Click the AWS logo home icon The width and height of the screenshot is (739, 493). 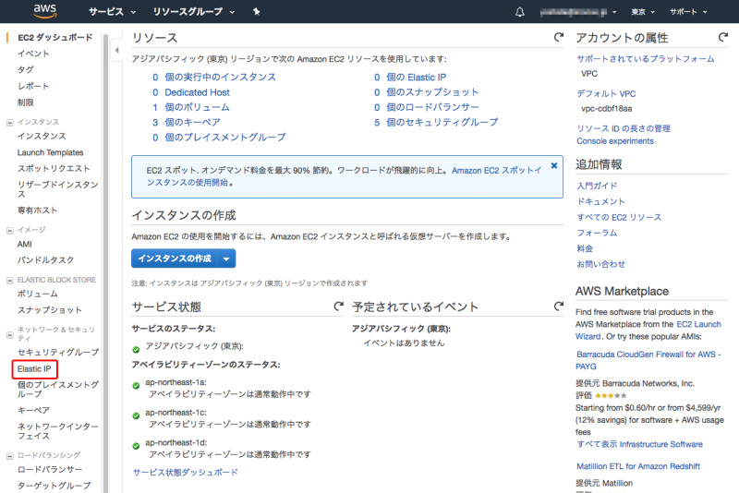pos(45,11)
